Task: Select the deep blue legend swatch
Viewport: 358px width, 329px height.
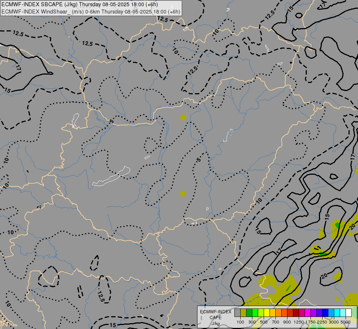Action: click(325, 313)
